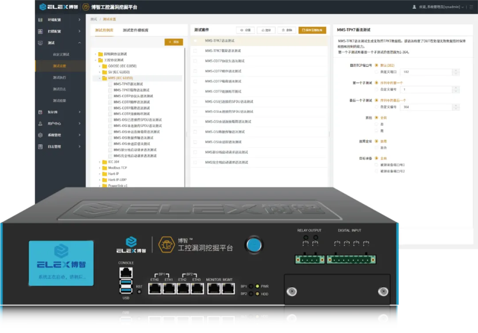Viewport: 478px width, 333px height.
Task: Select MMS-OSI会话层语法测试 in the tree
Action: (132, 144)
